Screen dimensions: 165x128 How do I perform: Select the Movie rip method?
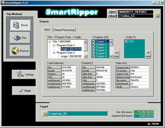[20, 25]
